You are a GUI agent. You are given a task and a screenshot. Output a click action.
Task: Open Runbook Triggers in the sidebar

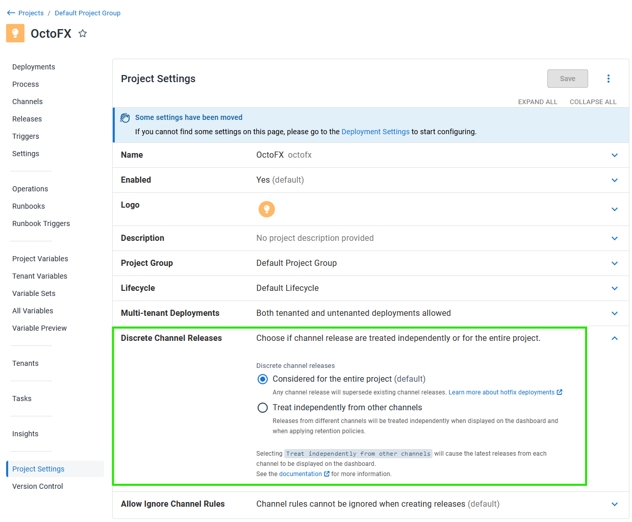[x=41, y=223]
